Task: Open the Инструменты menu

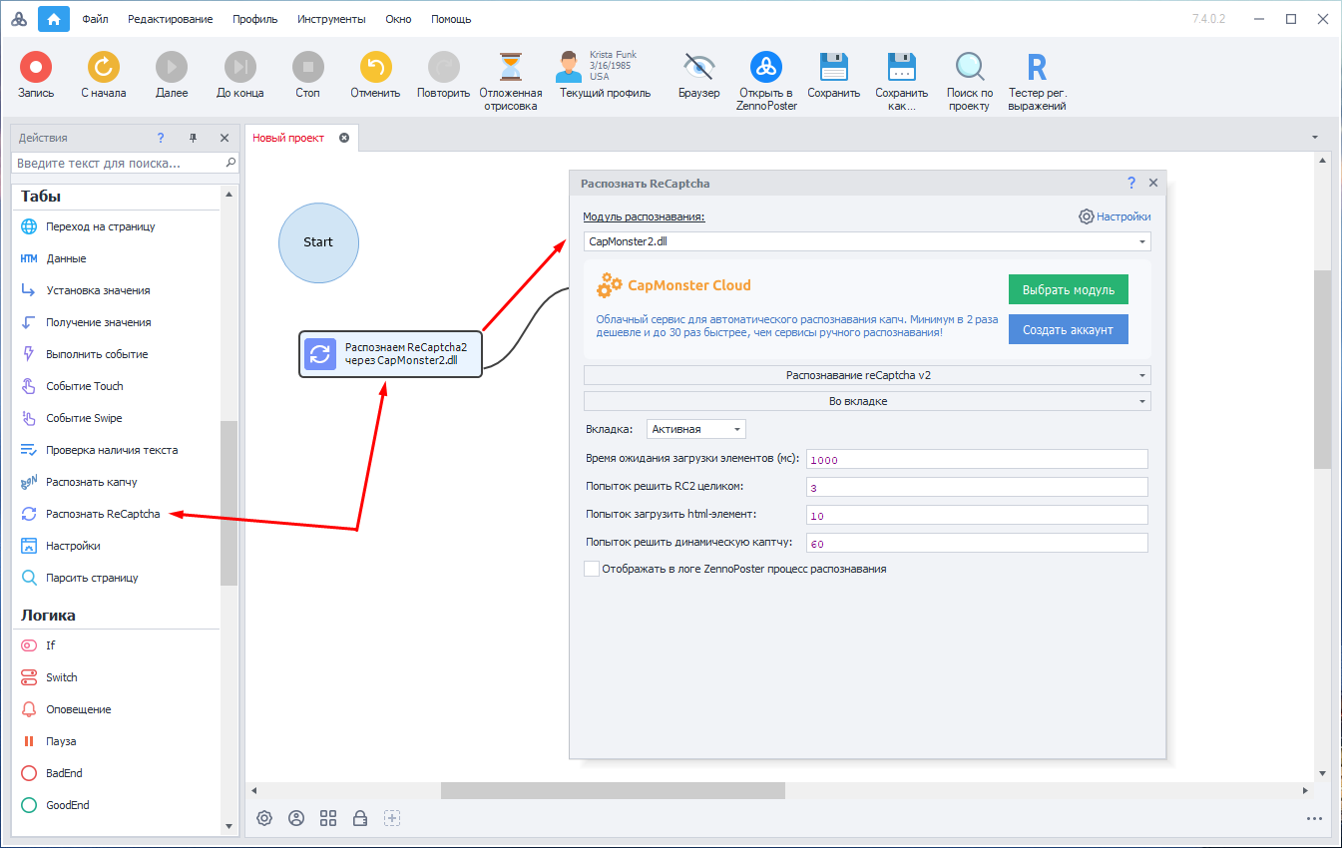Action: click(x=331, y=19)
